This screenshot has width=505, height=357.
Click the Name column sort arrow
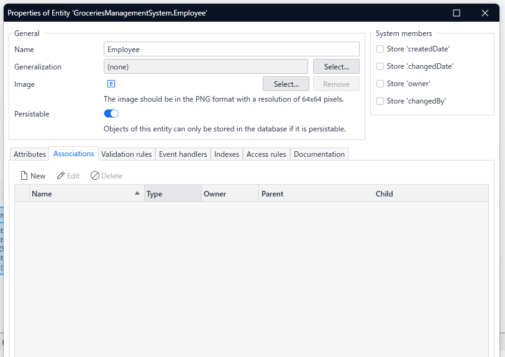[x=137, y=193]
